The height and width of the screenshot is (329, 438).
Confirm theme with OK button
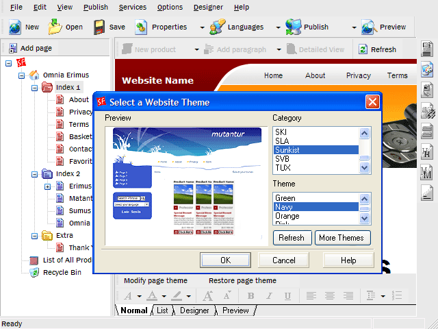tap(225, 260)
